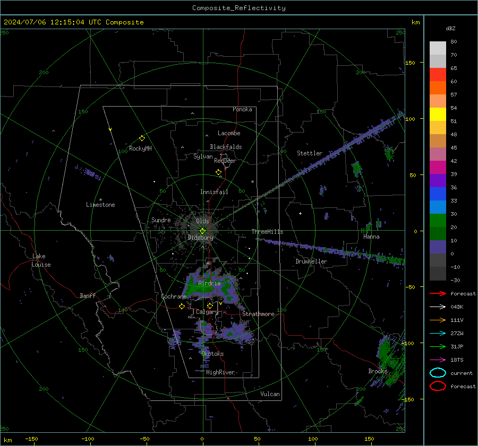Click the Composite_Reflectivity title
Image resolution: width=478 pixels, height=446 pixels.
coord(239,8)
